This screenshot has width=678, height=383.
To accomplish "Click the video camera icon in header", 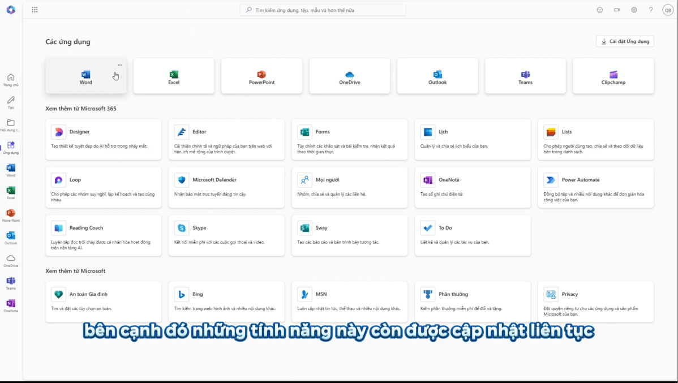I will pyautogui.click(x=617, y=10).
